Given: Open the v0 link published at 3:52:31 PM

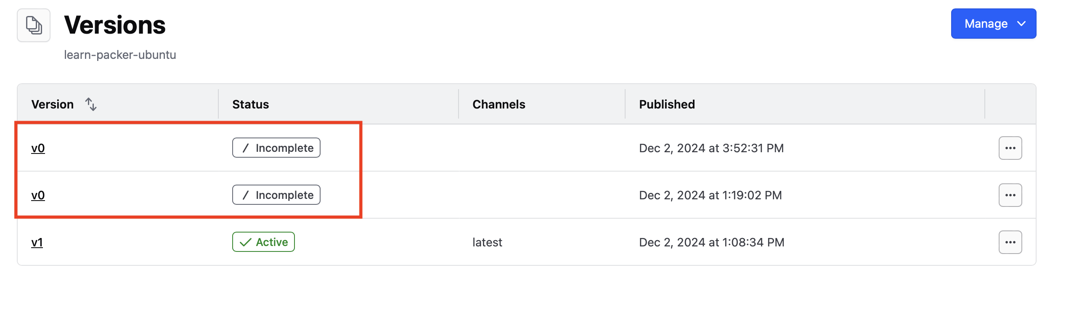Looking at the screenshot, I should click(38, 148).
